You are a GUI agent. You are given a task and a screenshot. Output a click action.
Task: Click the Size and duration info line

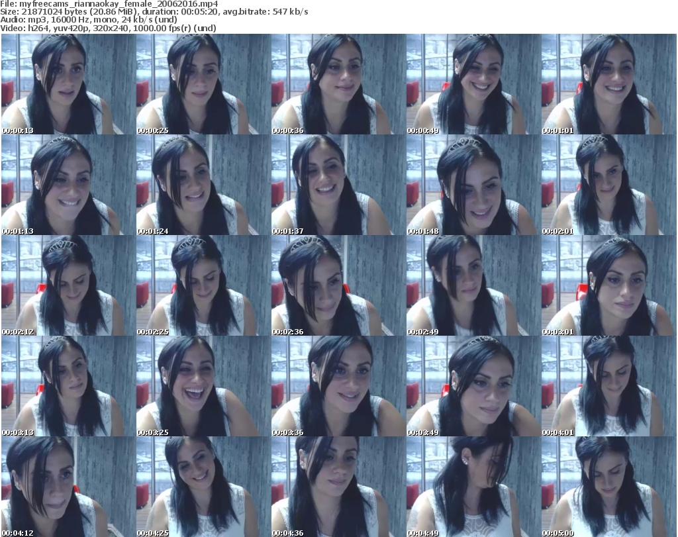tap(154, 12)
